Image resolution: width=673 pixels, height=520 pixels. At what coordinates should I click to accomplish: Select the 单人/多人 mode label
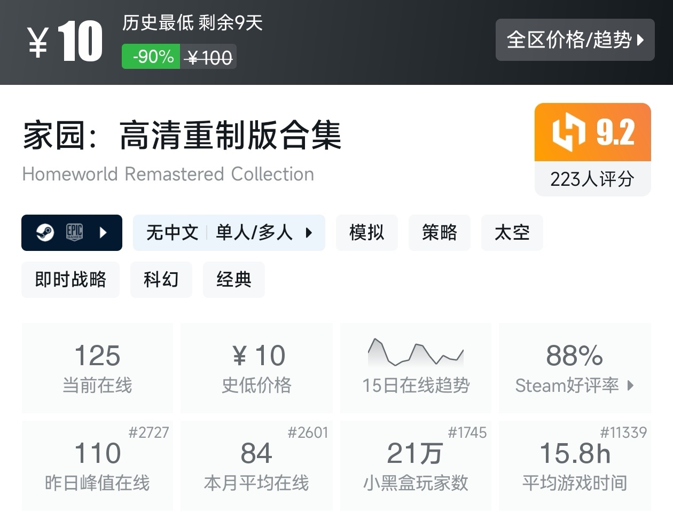click(x=254, y=232)
